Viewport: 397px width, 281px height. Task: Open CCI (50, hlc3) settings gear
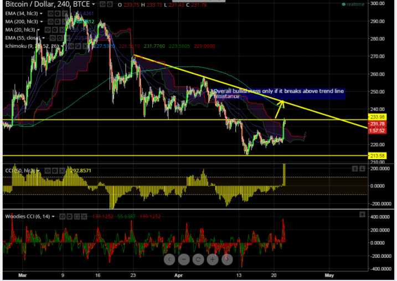(x=55, y=171)
